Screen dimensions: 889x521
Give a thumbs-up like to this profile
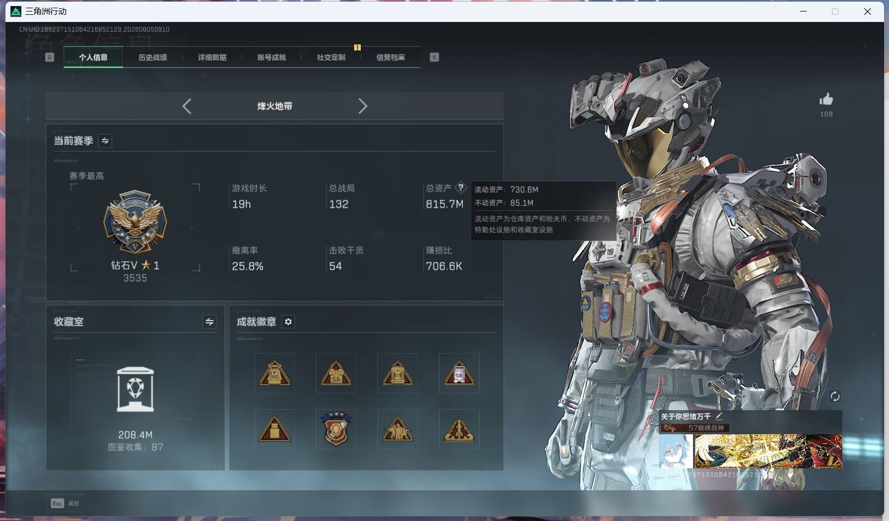tap(826, 99)
